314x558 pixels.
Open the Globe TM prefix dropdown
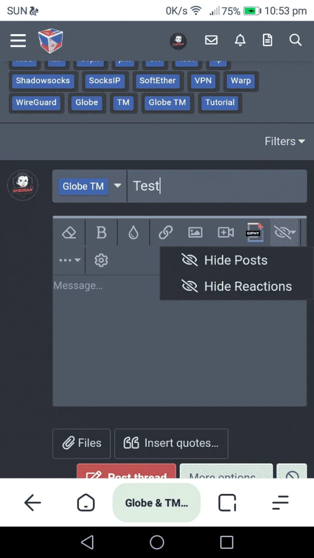click(x=90, y=186)
